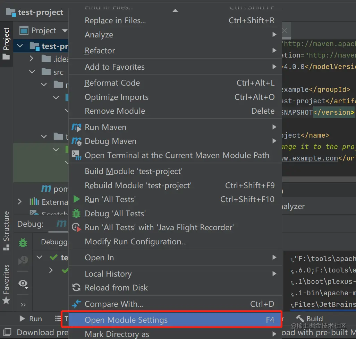Choose Remove Module
This screenshot has width=356, height=339.
pyautogui.click(x=175, y=111)
